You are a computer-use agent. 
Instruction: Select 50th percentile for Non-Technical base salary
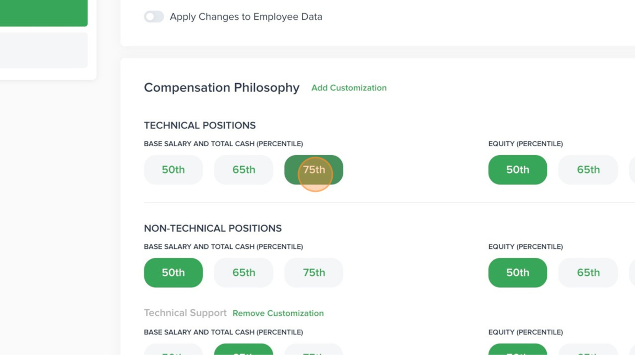point(173,273)
